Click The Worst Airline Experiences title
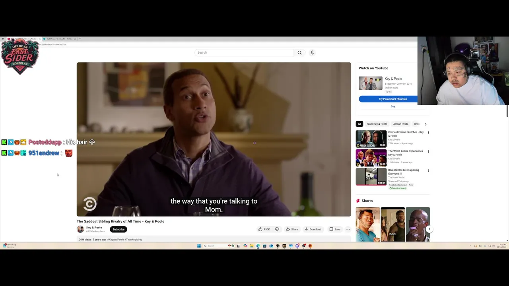509x286 pixels. click(406, 153)
